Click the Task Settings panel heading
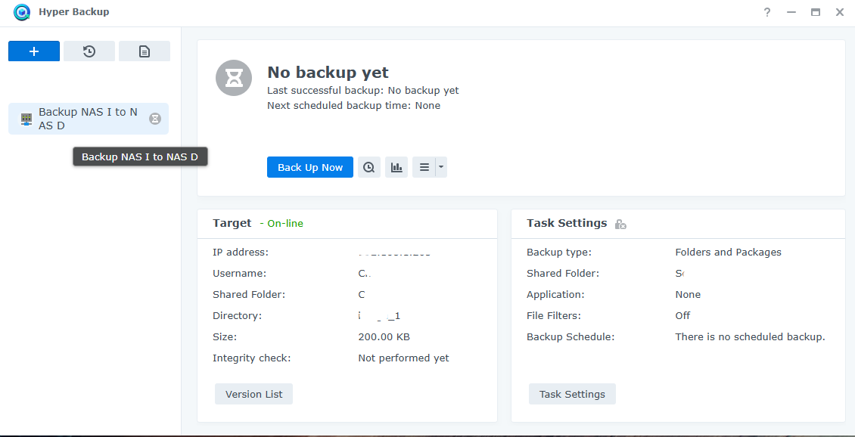This screenshot has width=855, height=437. (x=567, y=223)
